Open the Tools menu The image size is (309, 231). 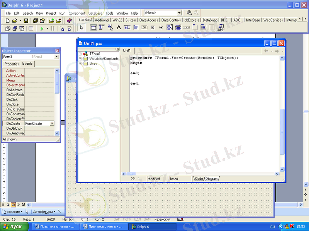109,13
